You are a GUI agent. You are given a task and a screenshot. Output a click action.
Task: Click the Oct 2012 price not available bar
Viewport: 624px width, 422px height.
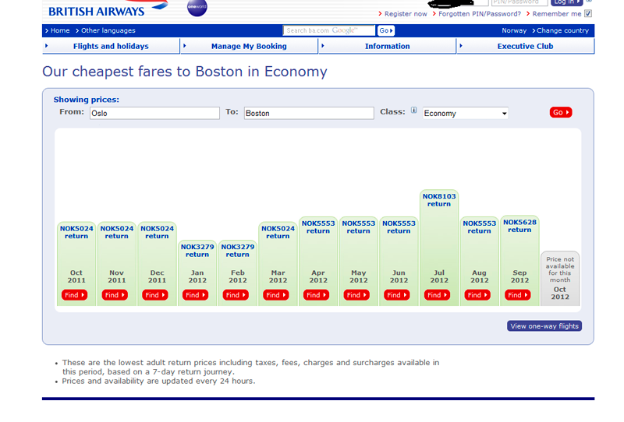[x=560, y=279]
